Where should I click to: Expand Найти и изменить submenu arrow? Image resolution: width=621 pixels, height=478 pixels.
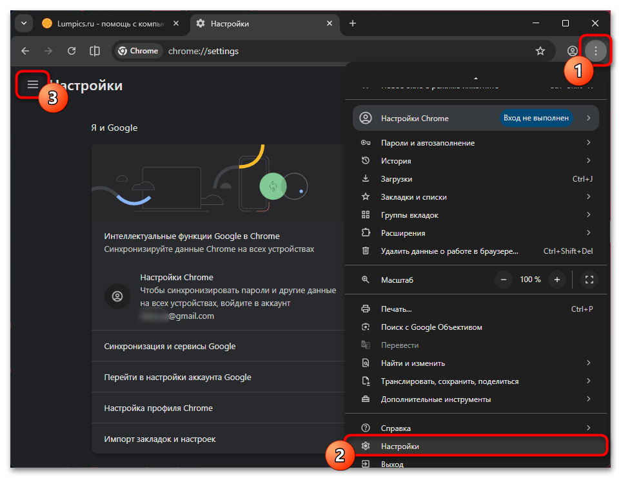click(589, 363)
